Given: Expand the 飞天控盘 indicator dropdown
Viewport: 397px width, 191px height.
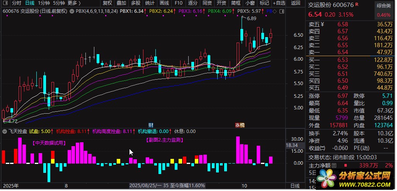Looking at the screenshot, I should pyautogui.click(x=4, y=131).
